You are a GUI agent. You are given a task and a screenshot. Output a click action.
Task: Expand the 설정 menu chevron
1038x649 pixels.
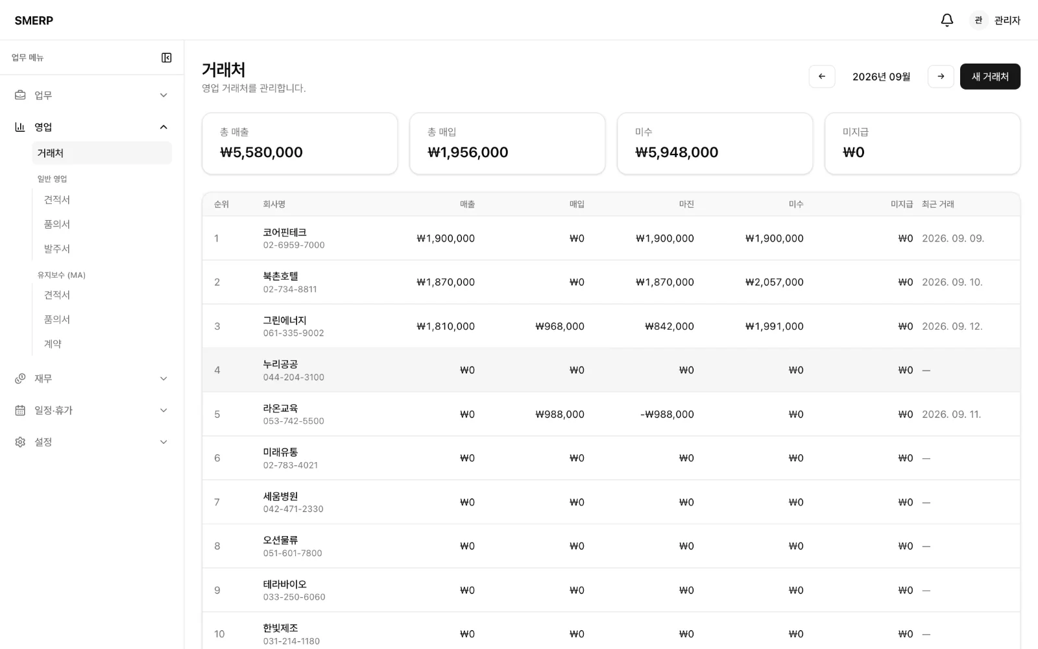(x=163, y=442)
